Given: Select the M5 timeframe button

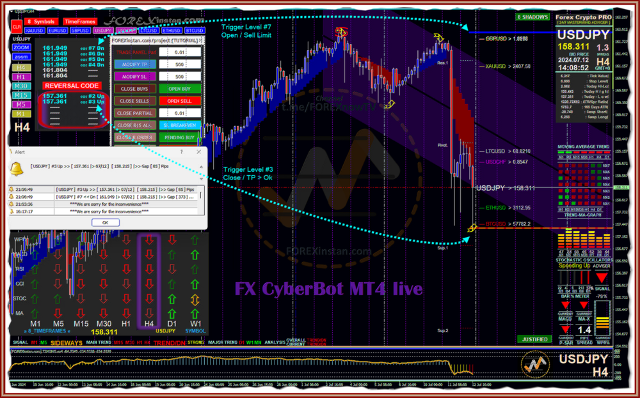Looking at the screenshot, I should click(x=21, y=105).
